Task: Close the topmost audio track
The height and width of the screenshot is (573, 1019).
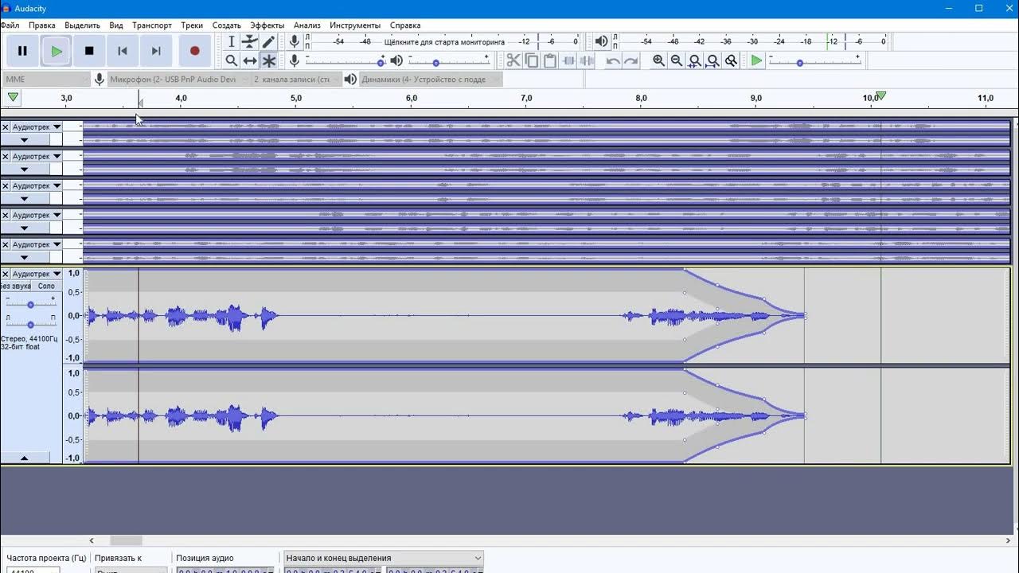Action: [6, 127]
